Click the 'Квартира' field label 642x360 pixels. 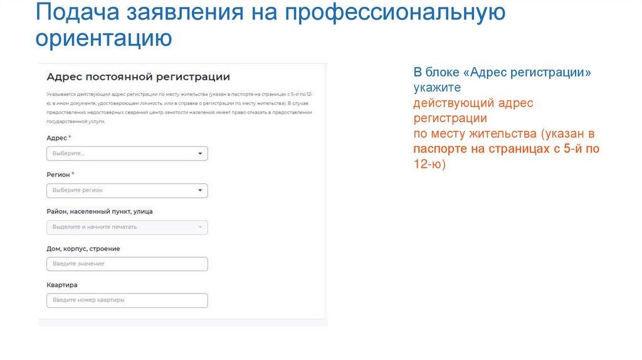[x=61, y=285]
